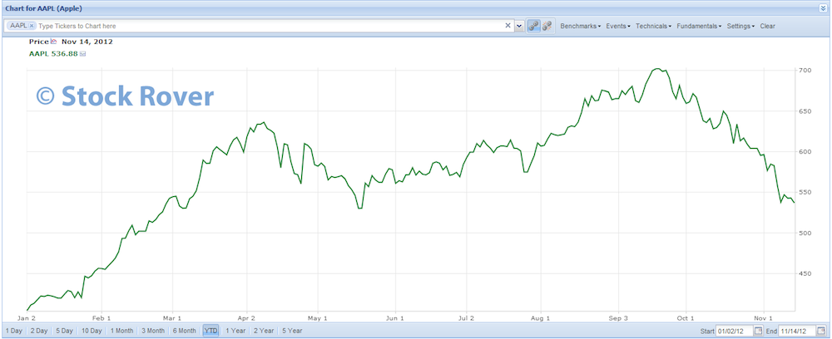Select the 1 Month range
832x339 pixels.
[121, 331]
